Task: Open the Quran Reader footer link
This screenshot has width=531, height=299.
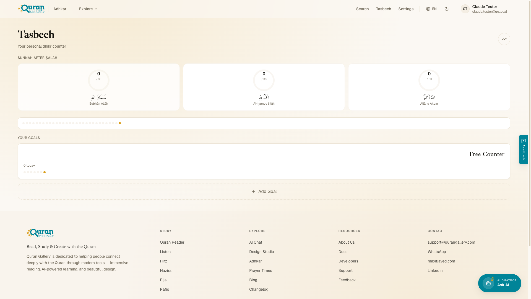Action: click(x=172, y=242)
